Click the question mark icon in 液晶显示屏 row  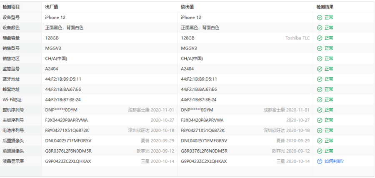[320, 161]
